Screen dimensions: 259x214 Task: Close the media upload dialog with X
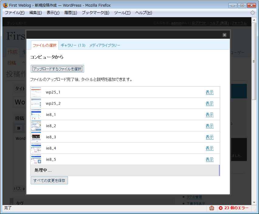[x=224, y=35]
